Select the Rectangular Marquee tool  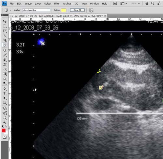(5, 26)
